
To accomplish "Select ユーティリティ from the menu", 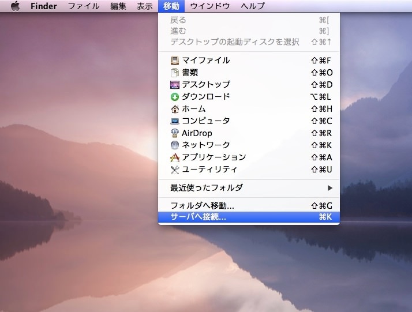I will (x=249, y=170).
